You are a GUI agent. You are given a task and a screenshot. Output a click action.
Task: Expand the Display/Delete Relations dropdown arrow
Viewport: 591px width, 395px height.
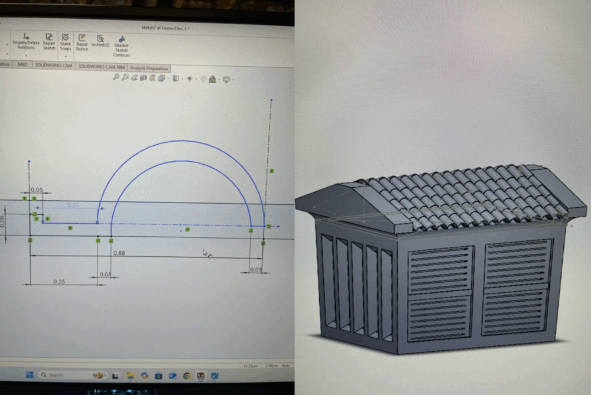click(25, 55)
